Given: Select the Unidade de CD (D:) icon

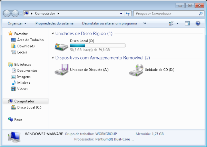Looking at the screenshot, I should (x=136, y=70).
